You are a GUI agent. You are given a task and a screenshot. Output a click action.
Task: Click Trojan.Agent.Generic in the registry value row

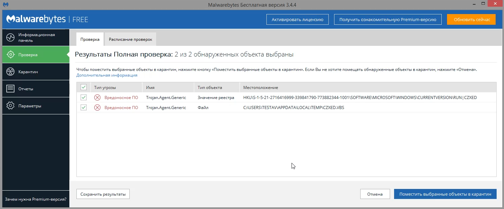coord(166,98)
